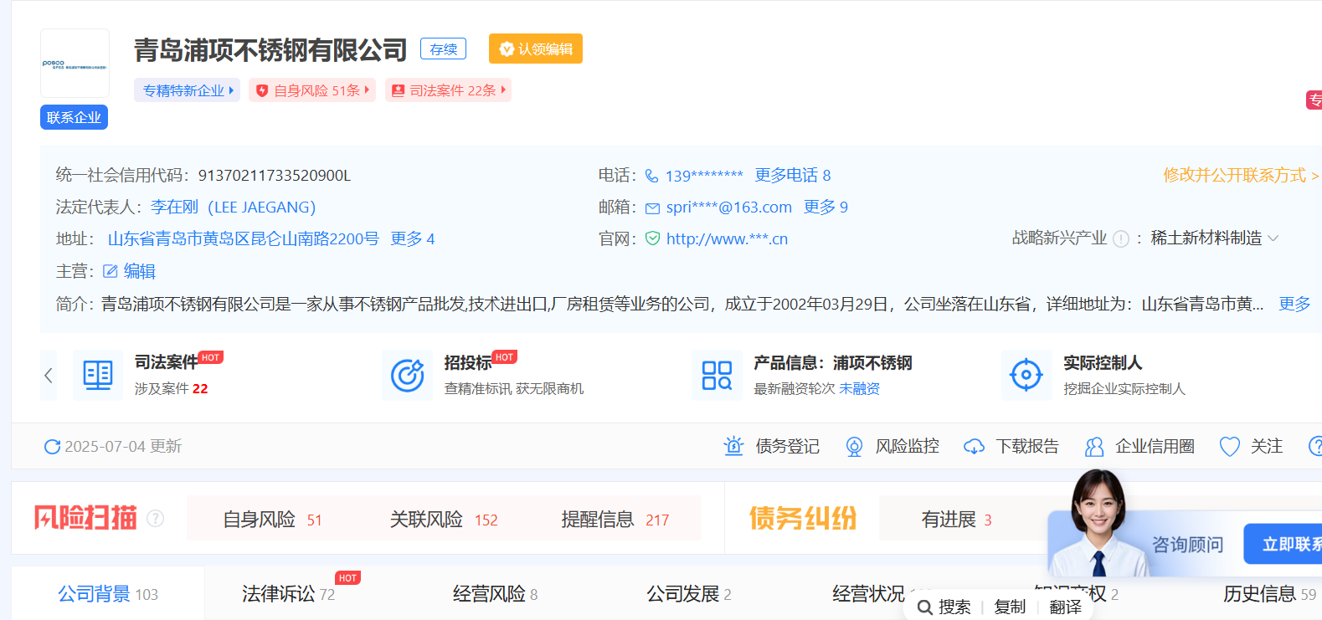Click the 搜索 magnifier popup button
The height and width of the screenshot is (620, 1322).
click(944, 607)
